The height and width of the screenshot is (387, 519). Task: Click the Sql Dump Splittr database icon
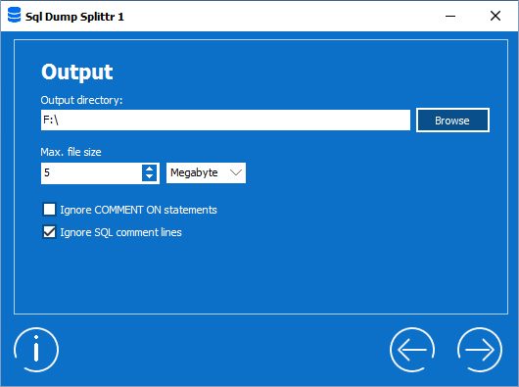click(x=14, y=16)
